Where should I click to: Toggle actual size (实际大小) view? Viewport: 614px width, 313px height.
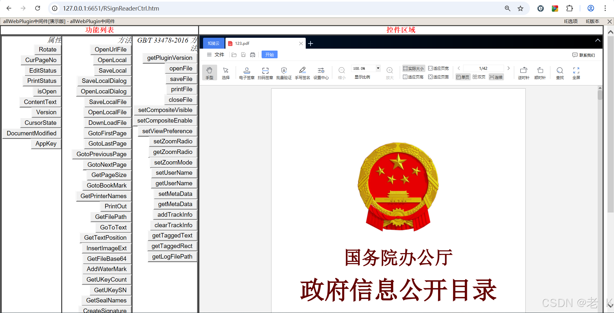pos(413,68)
